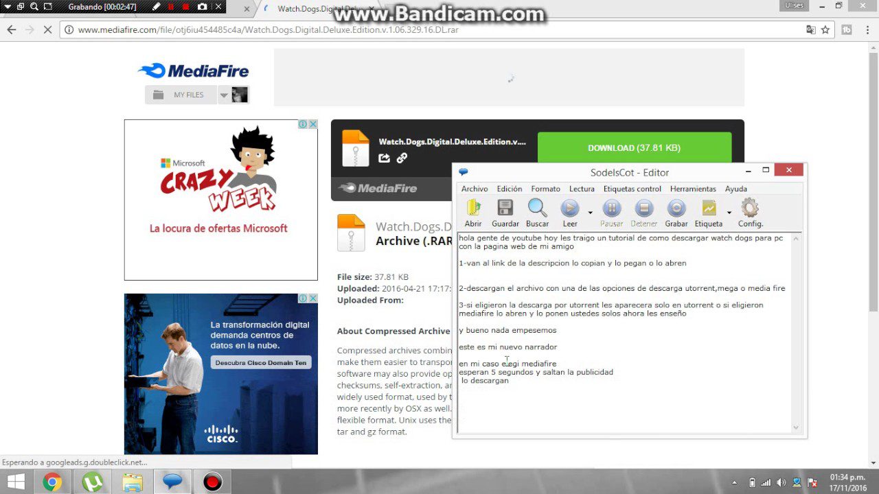Click Descubra Cisco Domain Ten button

click(261, 362)
